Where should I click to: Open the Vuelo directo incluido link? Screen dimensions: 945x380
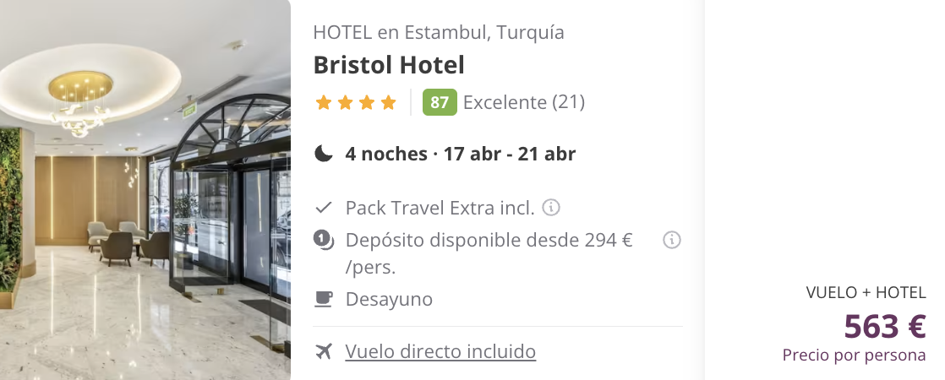tap(440, 351)
